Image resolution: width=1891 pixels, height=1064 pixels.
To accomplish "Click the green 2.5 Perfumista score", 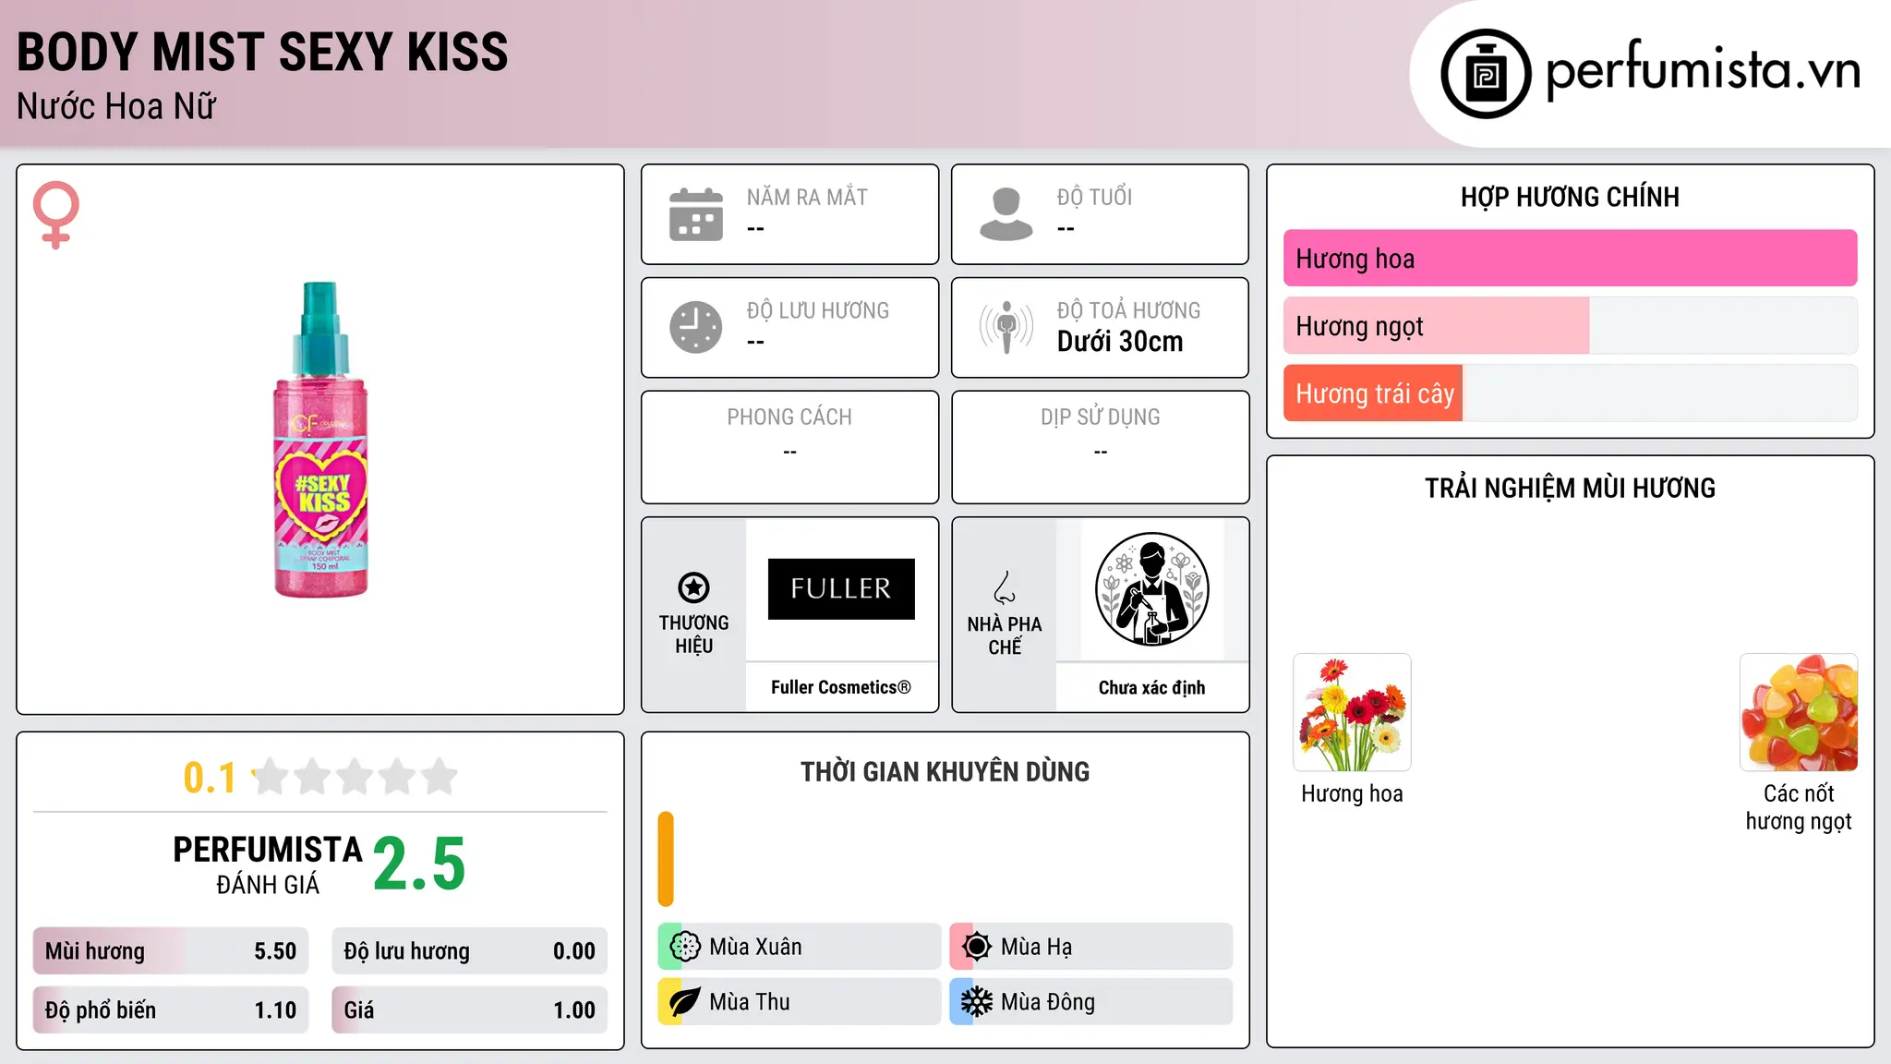I will tap(419, 864).
